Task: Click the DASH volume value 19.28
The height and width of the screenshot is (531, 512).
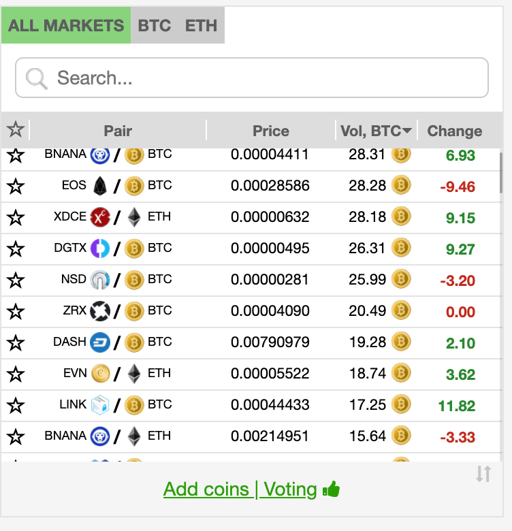Action: 368,342
